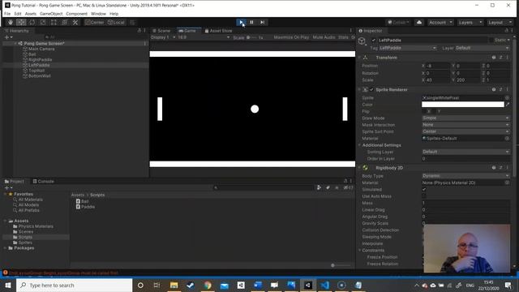Switch to the Console tab
519x292 pixels.
tap(43, 181)
